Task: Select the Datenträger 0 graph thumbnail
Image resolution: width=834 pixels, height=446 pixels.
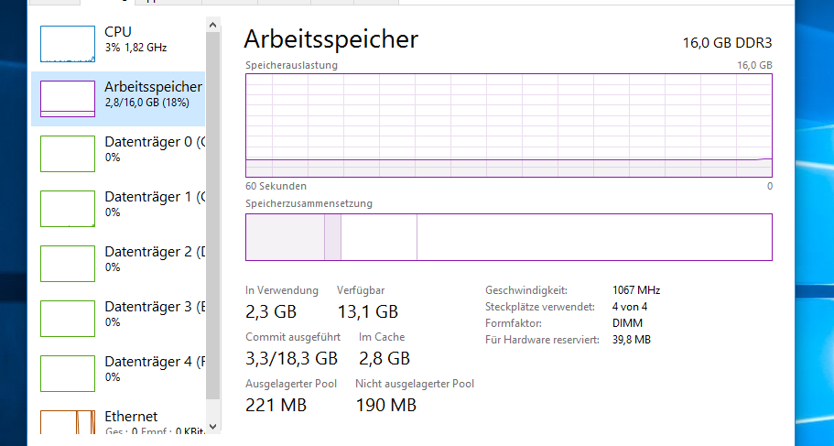Action: [x=68, y=153]
